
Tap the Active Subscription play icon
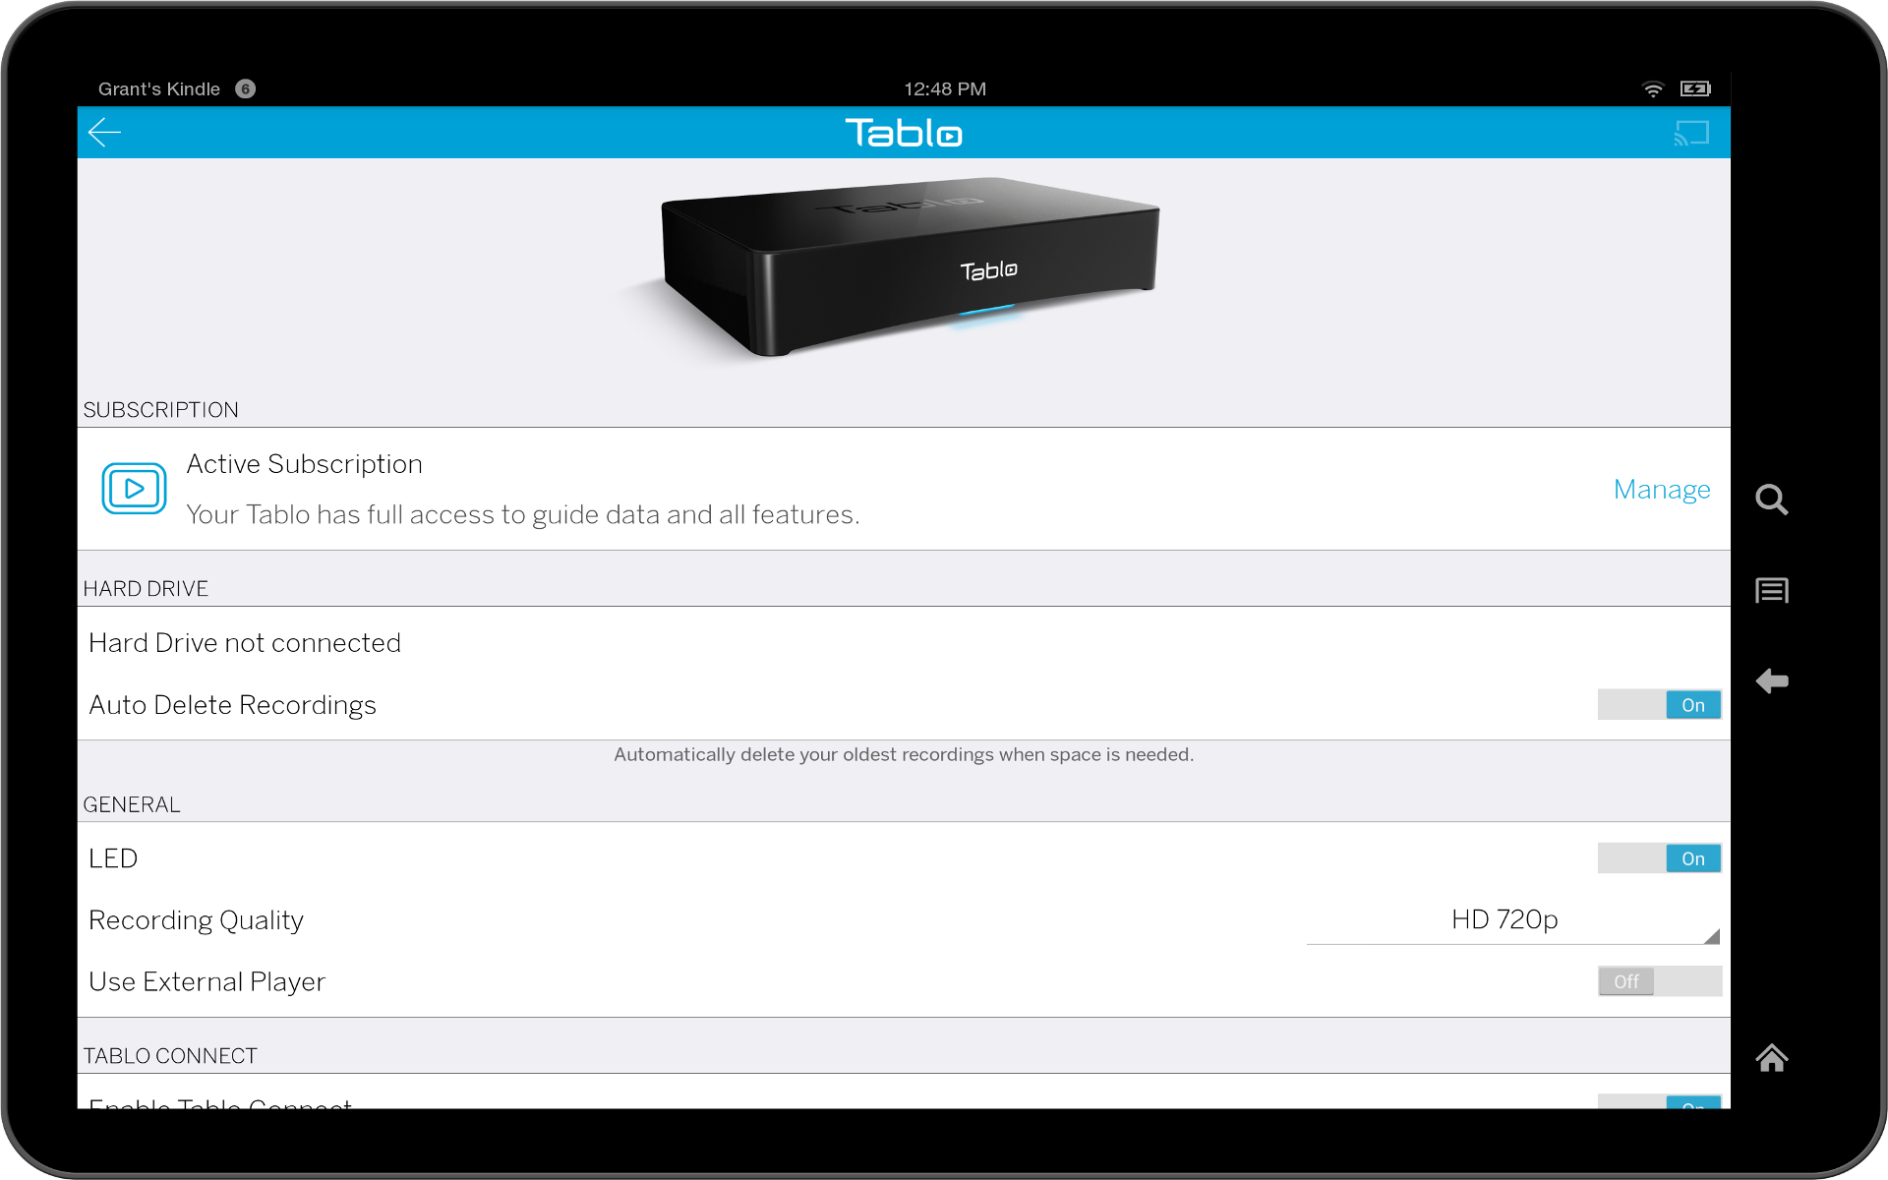[134, 489]
